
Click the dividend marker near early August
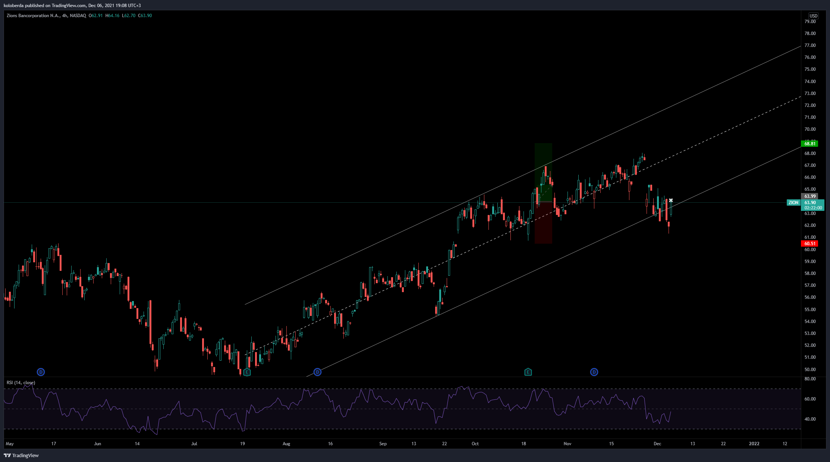[x=317, y=372]
